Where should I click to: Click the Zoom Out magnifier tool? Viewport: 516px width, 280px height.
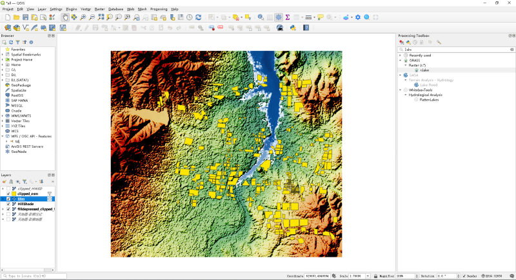(x=92, y=17)
